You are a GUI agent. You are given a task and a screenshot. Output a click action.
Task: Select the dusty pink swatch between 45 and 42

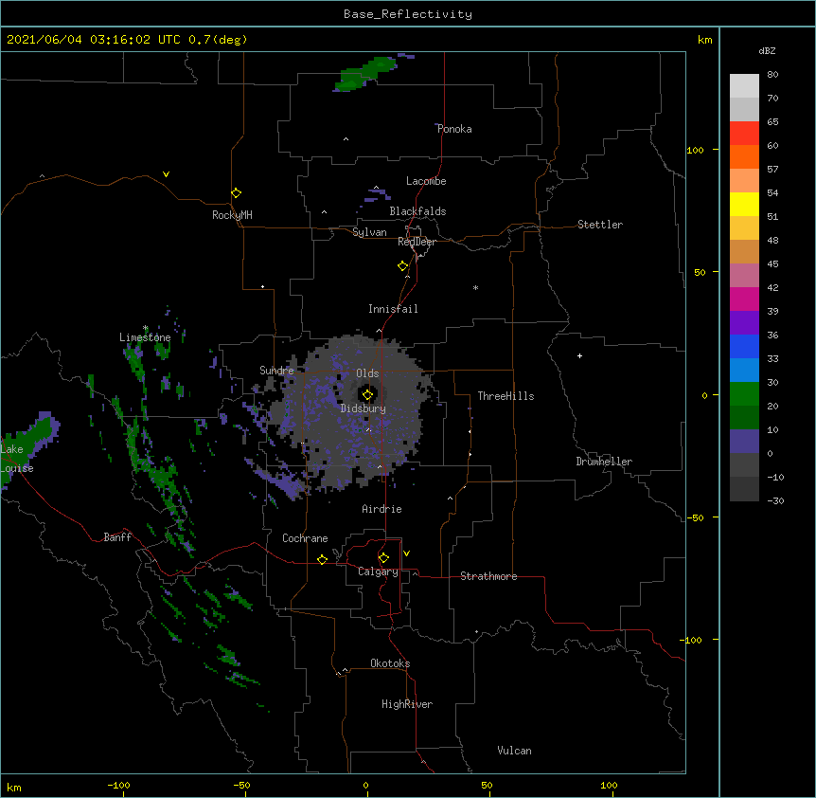[744, 275]
